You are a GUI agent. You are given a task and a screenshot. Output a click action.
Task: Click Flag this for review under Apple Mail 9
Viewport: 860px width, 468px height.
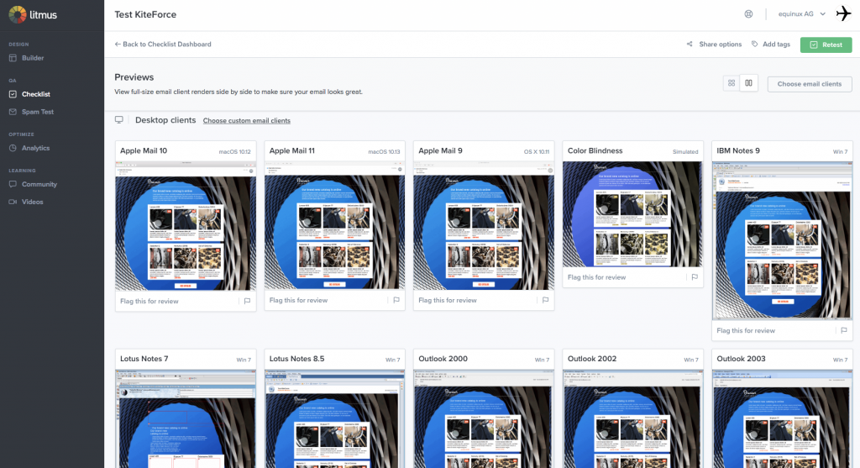[448, 300]
